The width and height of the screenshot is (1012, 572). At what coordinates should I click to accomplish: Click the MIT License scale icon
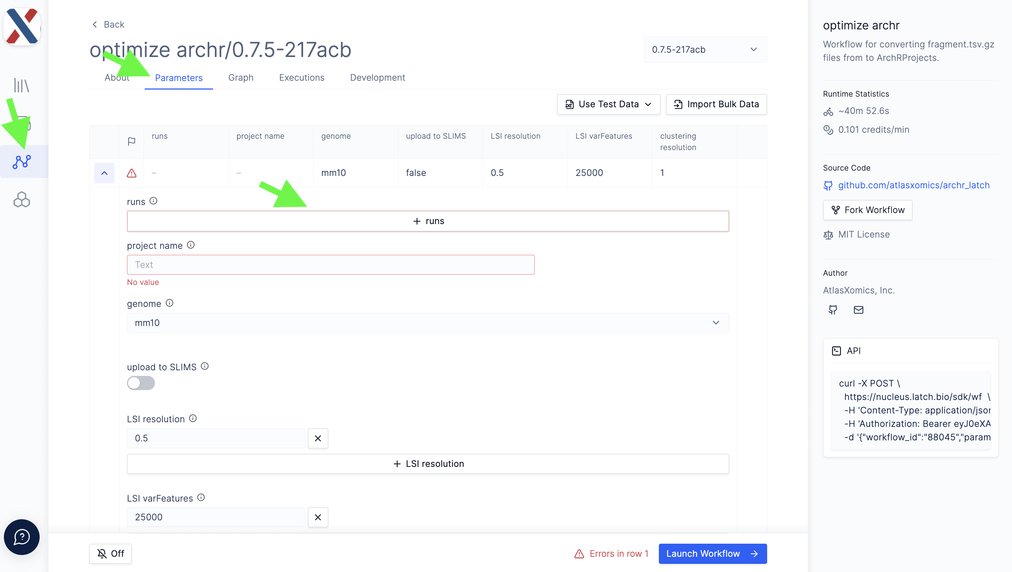pos(828,235)
